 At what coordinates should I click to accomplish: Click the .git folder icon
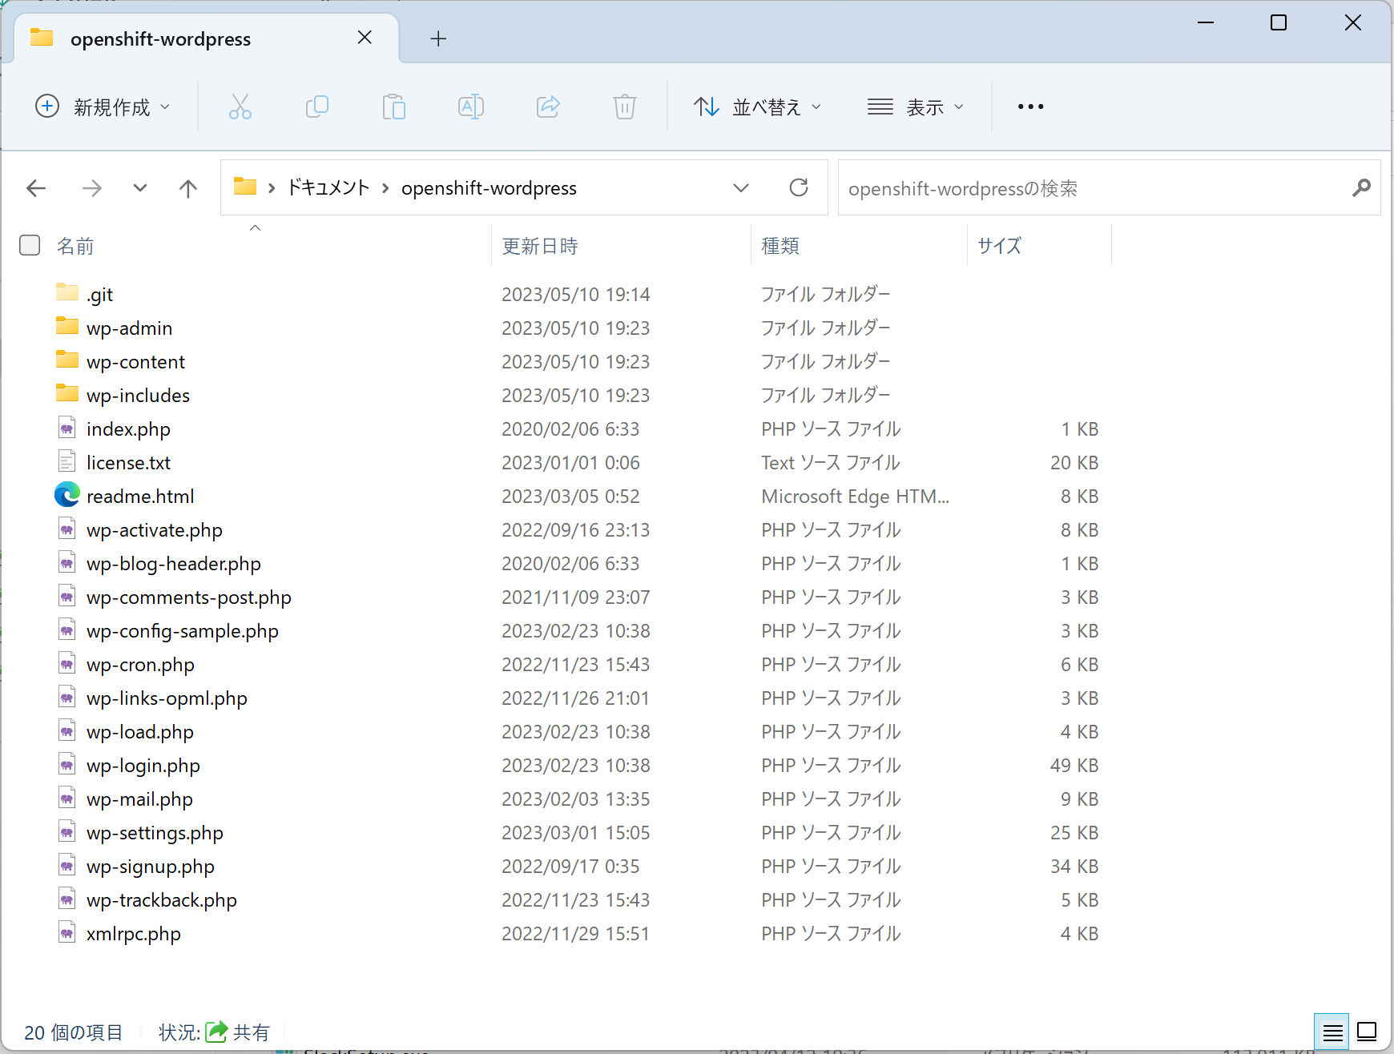67,292
